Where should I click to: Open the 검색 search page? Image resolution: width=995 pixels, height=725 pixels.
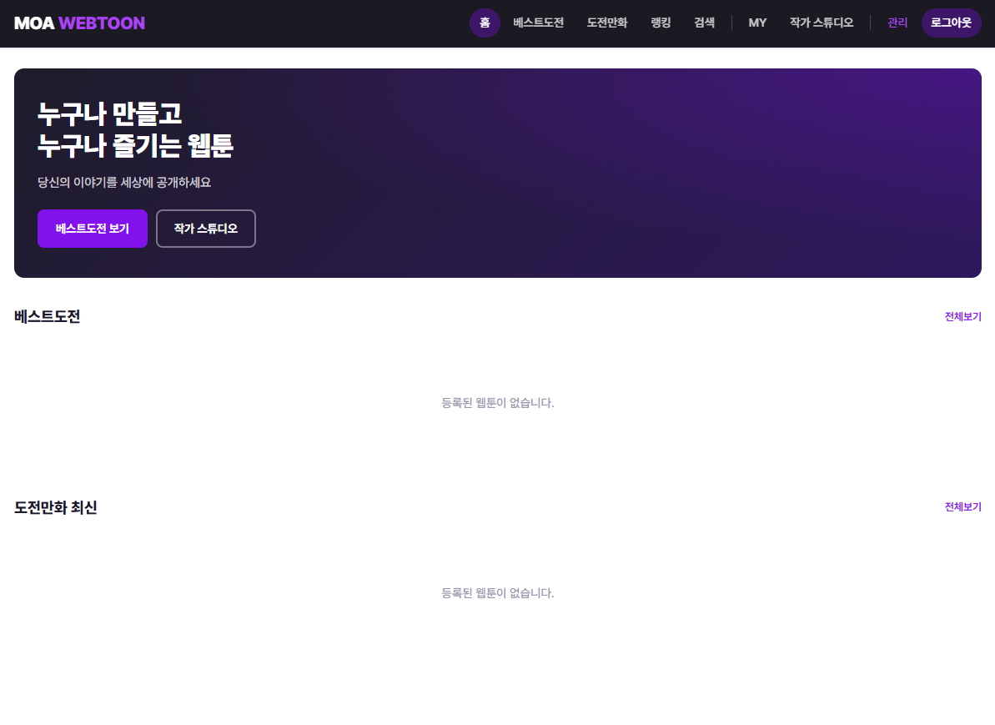704,23
